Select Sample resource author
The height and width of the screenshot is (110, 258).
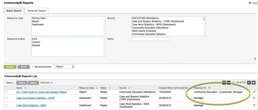36,45
